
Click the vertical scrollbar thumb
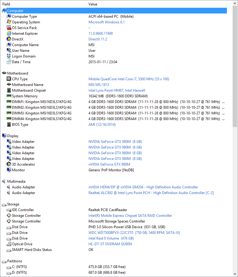coord(235,66)
